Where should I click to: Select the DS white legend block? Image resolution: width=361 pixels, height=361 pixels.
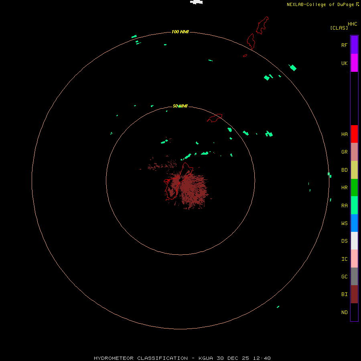[354, 241]
